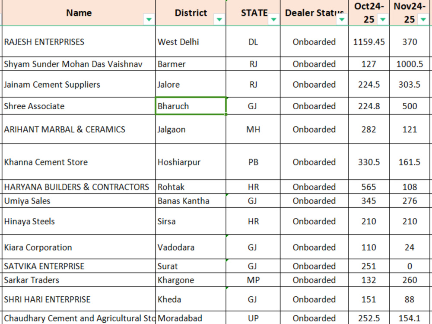Select the Dealer Status header cell
The height and width of the screenshot is (324, 432).
[314, 13]
